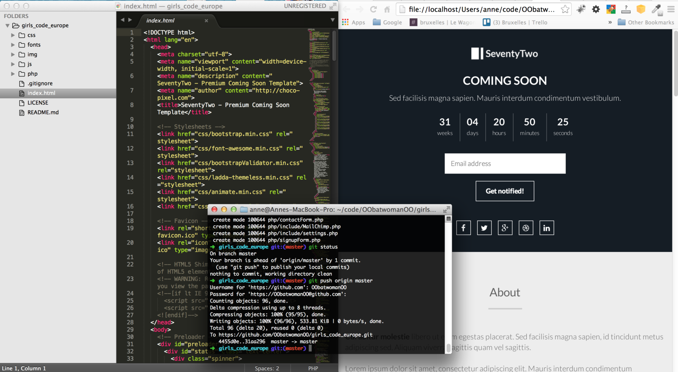Collapse the girls_code_europe root folder
Image resolution: width=678 pixels, height=372 pixels.
7,25
